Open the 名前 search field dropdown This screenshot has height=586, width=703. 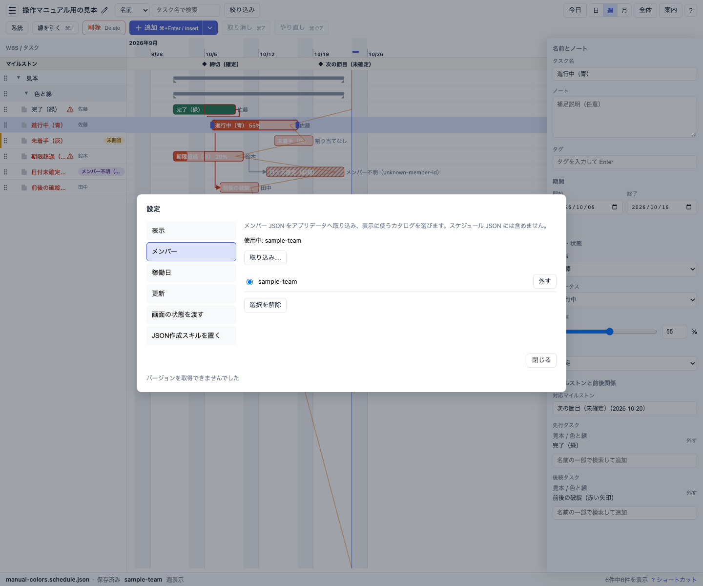pyautogui.click(x=132, y=10)
